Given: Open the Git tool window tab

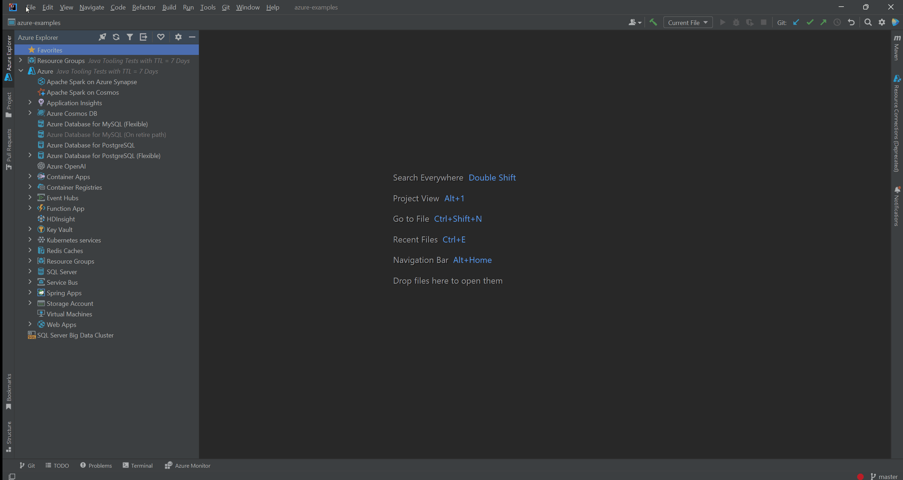Looking at the screenshot, I should click(27, 466).
